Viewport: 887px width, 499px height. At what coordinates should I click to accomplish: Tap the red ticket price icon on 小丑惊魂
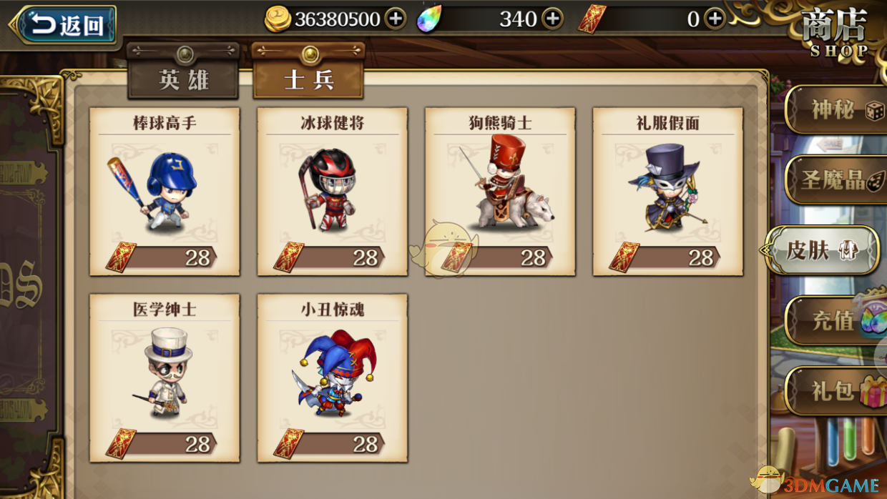pos(288,444)
